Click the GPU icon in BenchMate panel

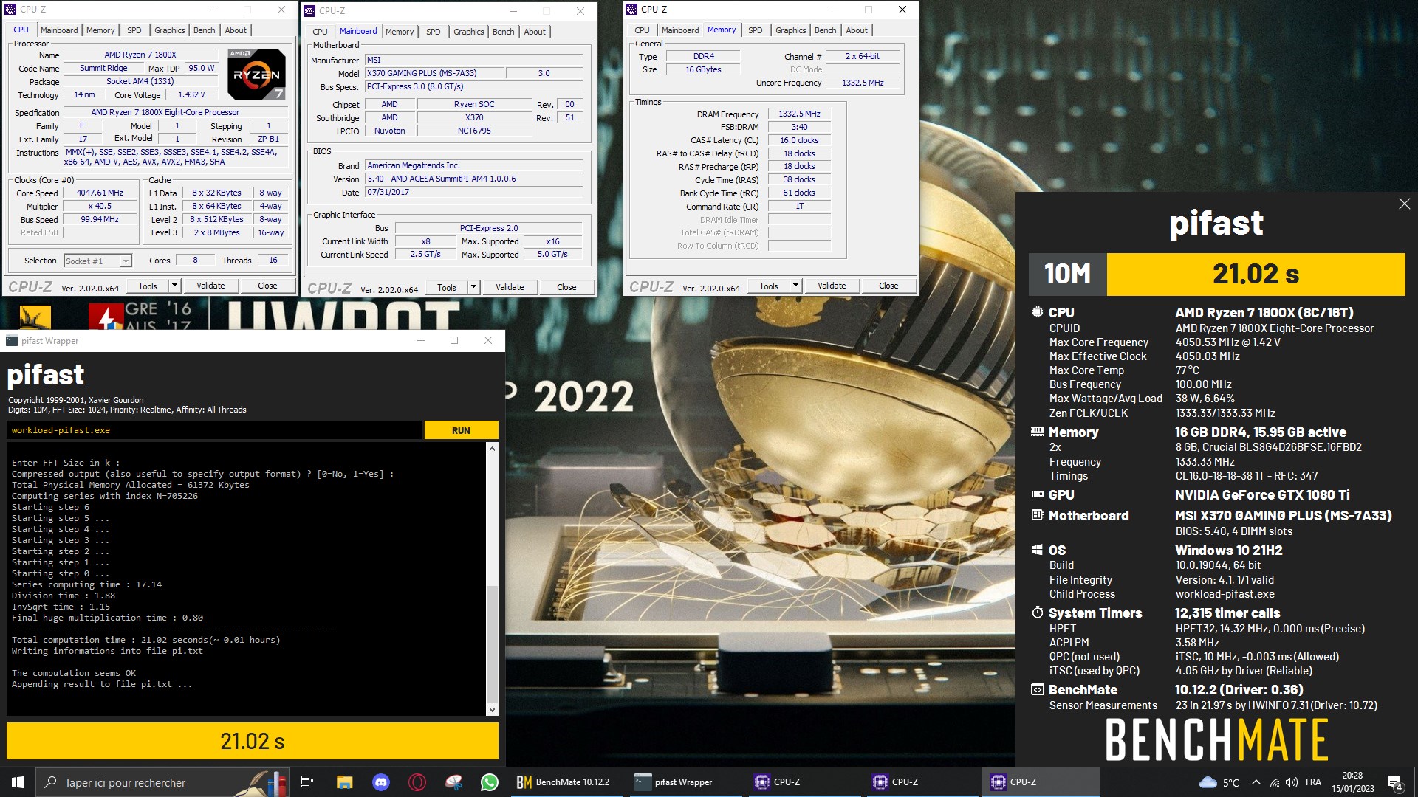1037,494
